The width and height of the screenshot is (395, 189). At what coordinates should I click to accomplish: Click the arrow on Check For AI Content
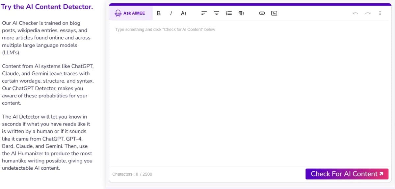point(382,174)
